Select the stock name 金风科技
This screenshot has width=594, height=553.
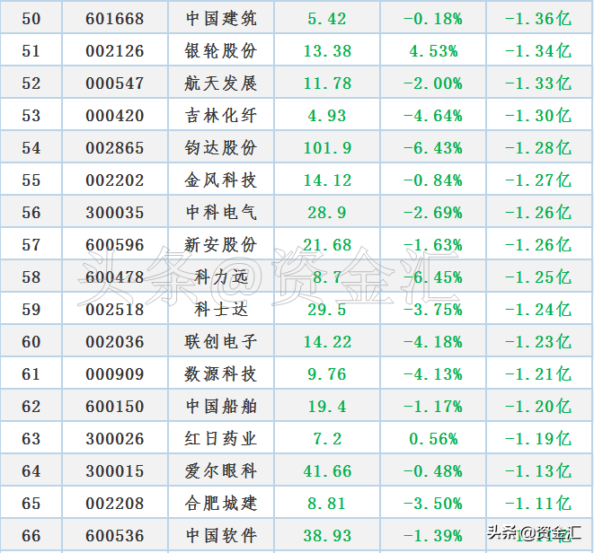coord(221,180)
